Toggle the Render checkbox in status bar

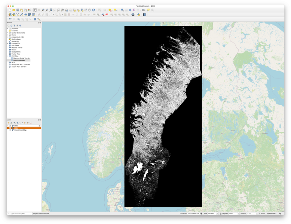point(260,214)
